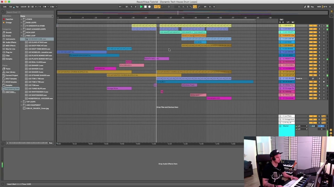Expand the BASS LOOPS folder
The image size is (334, 187).
coord(21,23)
